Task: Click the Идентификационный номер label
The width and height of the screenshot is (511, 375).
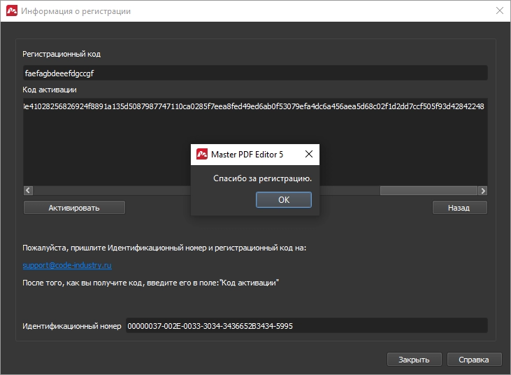Action: (x=72, y=326)
